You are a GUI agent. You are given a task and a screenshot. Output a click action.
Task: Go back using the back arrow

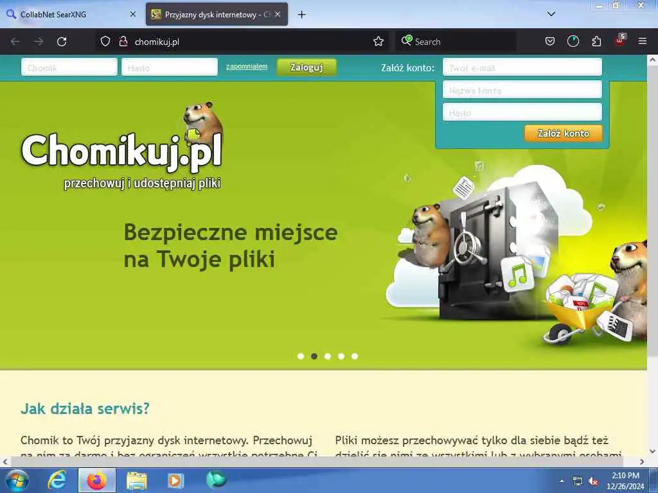click(15, 42)
